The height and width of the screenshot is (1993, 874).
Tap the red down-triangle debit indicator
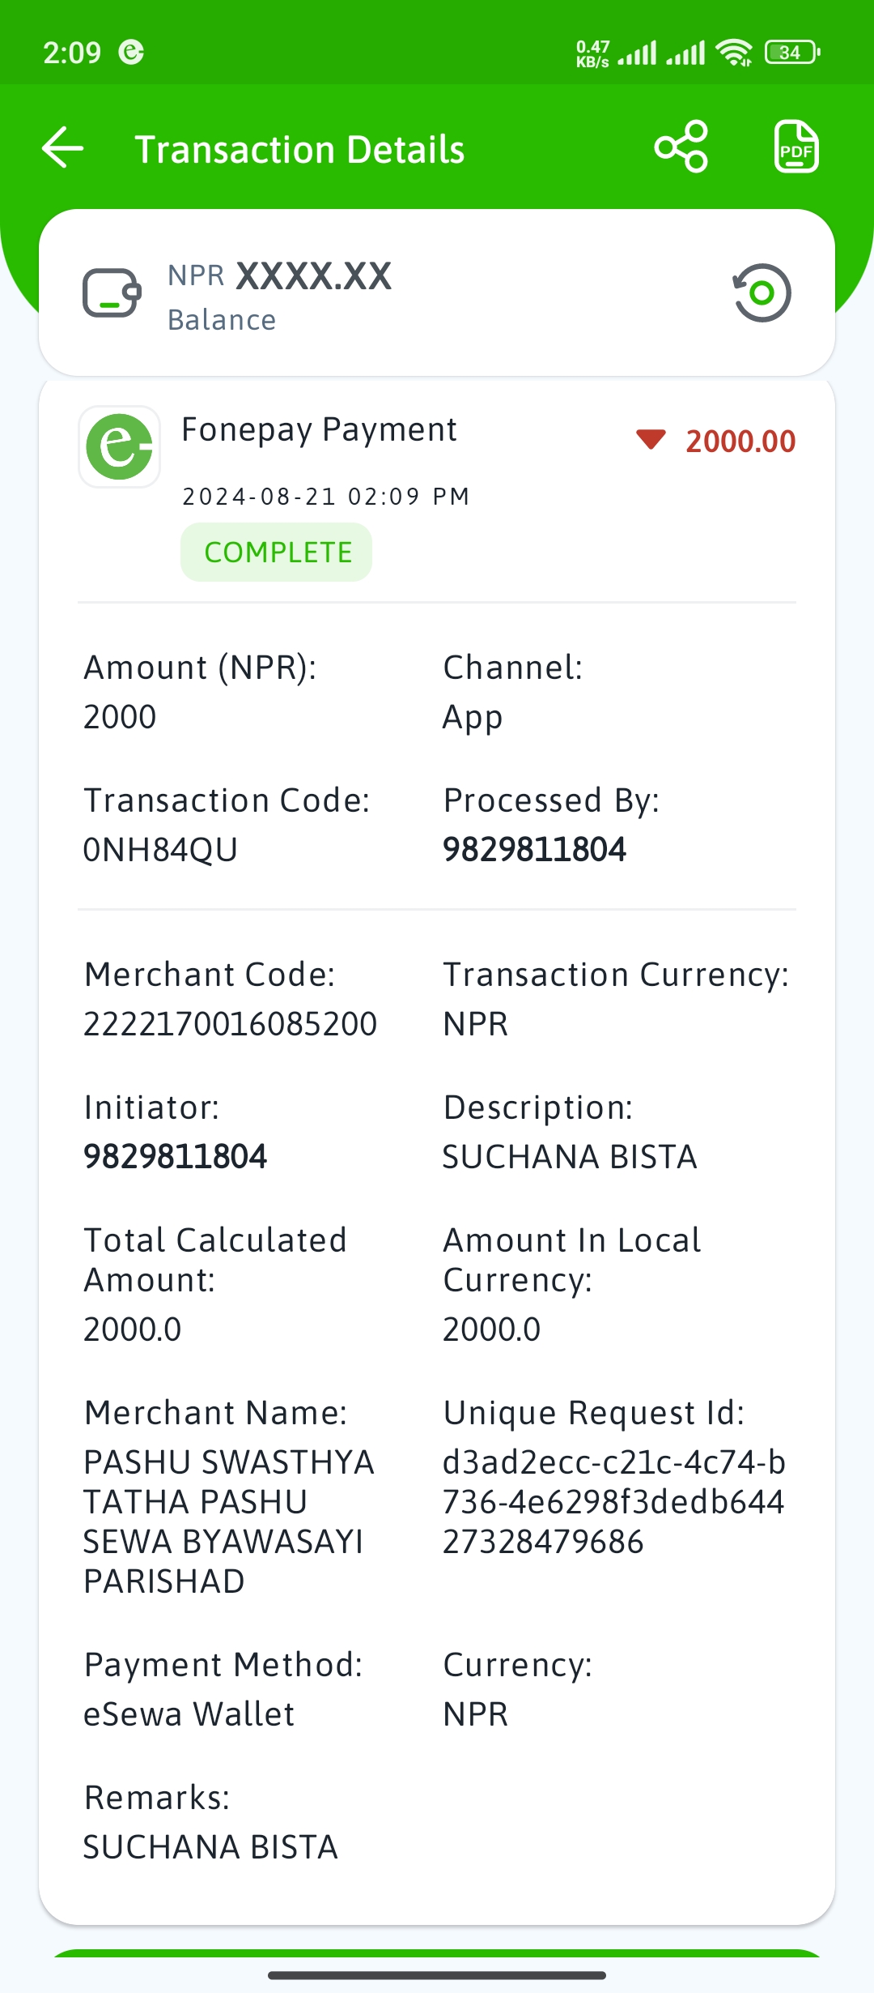click(x=651, y=439)
